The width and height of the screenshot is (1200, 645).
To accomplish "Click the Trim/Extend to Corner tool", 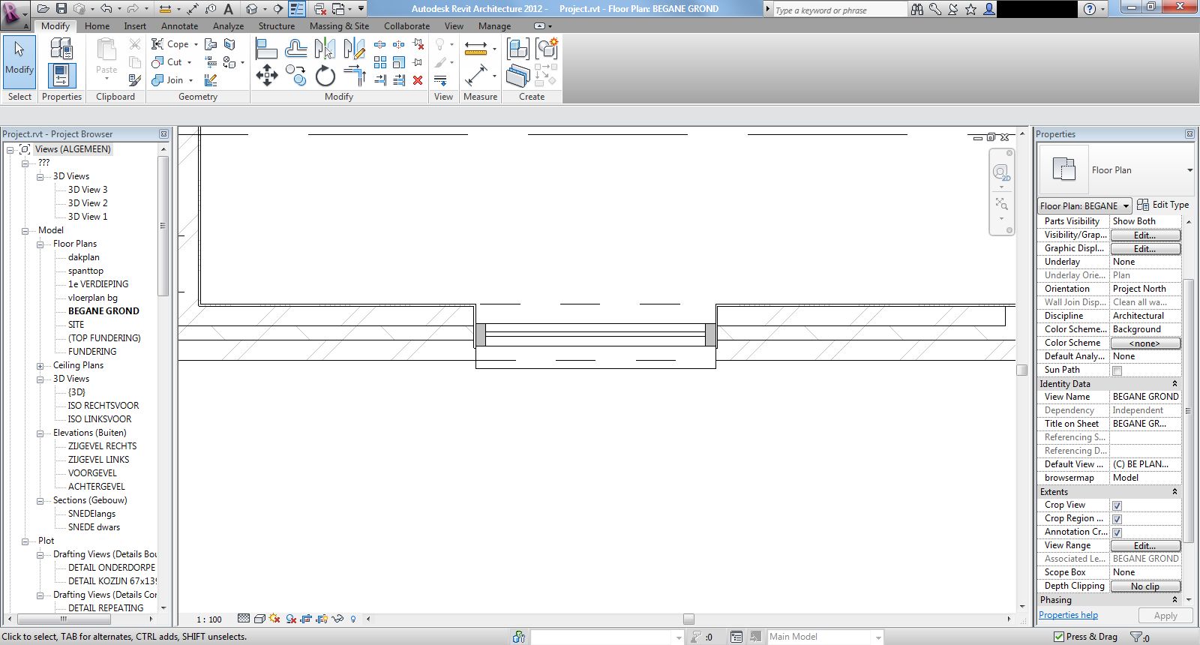I will [354, 76].
